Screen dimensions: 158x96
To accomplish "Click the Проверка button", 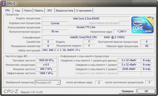I will (x=127, y=91).
